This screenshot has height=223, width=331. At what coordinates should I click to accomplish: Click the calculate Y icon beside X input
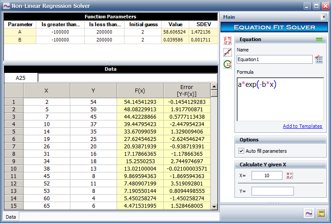point(290,175)
